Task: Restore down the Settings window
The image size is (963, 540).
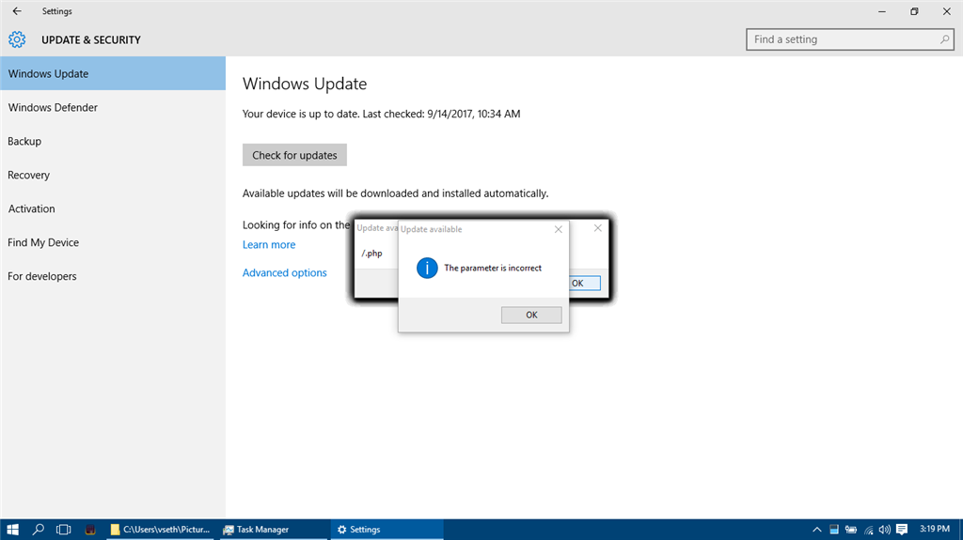Action: (x=914, y=11)
